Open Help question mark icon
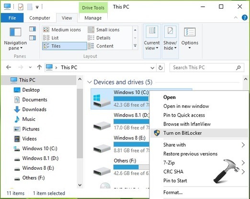This screenshot has height=199, width=250. point(245,18)
